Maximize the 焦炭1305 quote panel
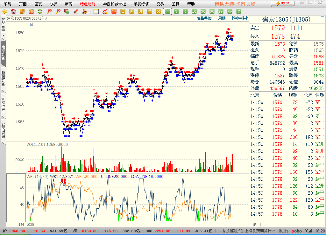 pos(322,18)
